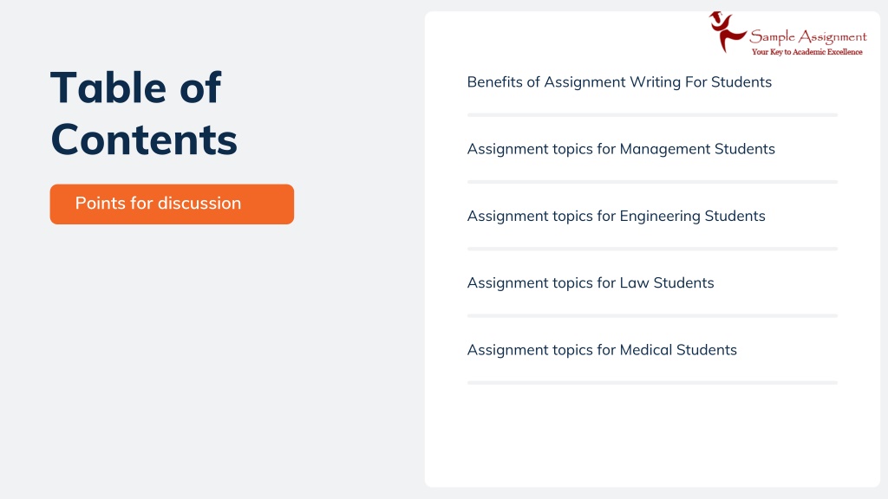Click the divider beneath Law Students entry
This screenshot has height=499, width=888.
(652, 315)
